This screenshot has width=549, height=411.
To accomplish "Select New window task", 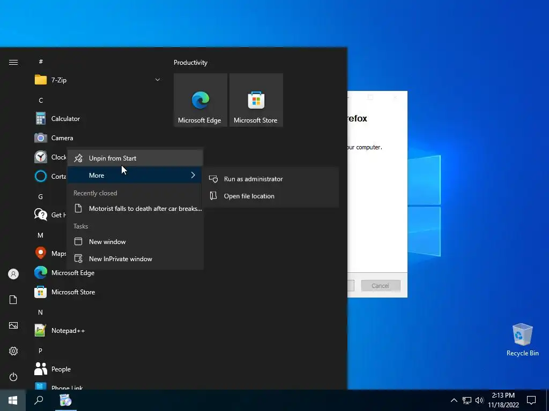I will click(x=135, y=242).
